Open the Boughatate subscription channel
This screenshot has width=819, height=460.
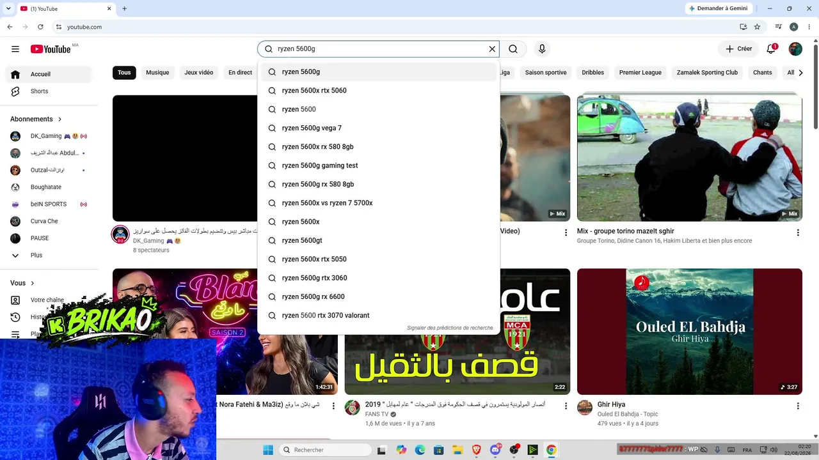50,187
